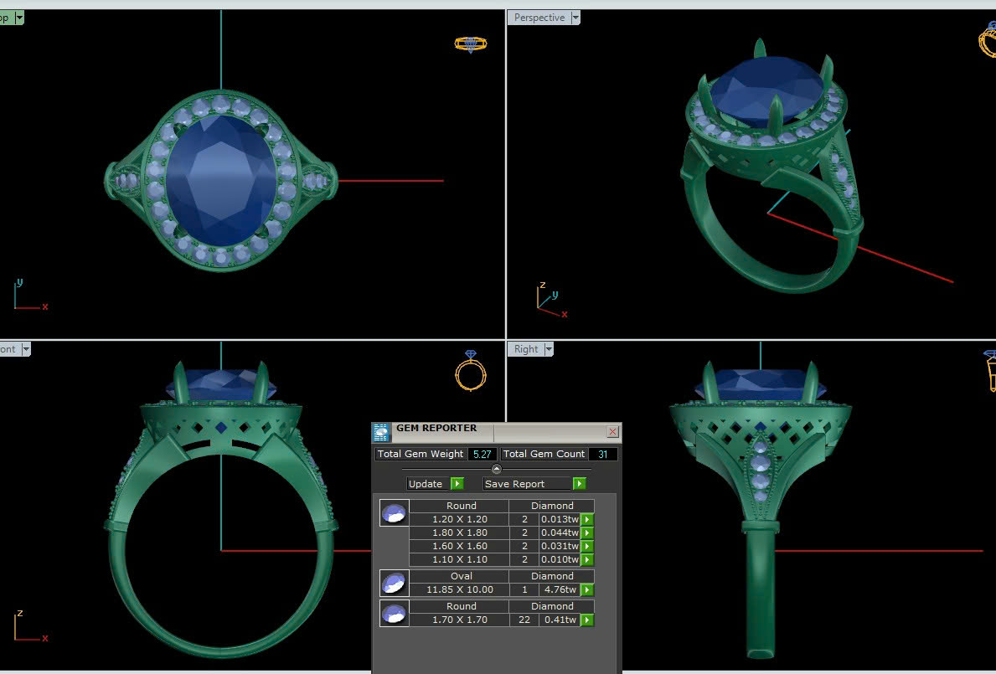This screenshot has width=996, height=674.
Task: Click the green arrow next to Save Report
Action: [x=579, y=484]
